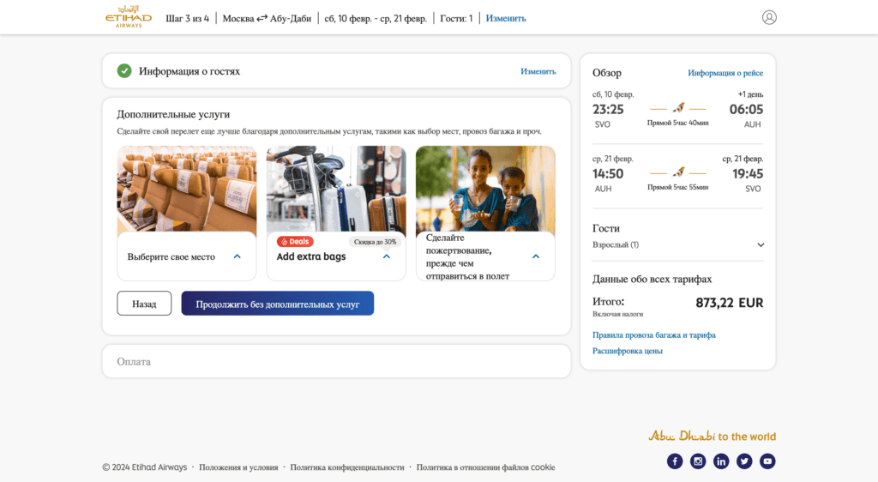Open Etihad's Twitter page icon

pyautogui.click(x=744, y=461)
